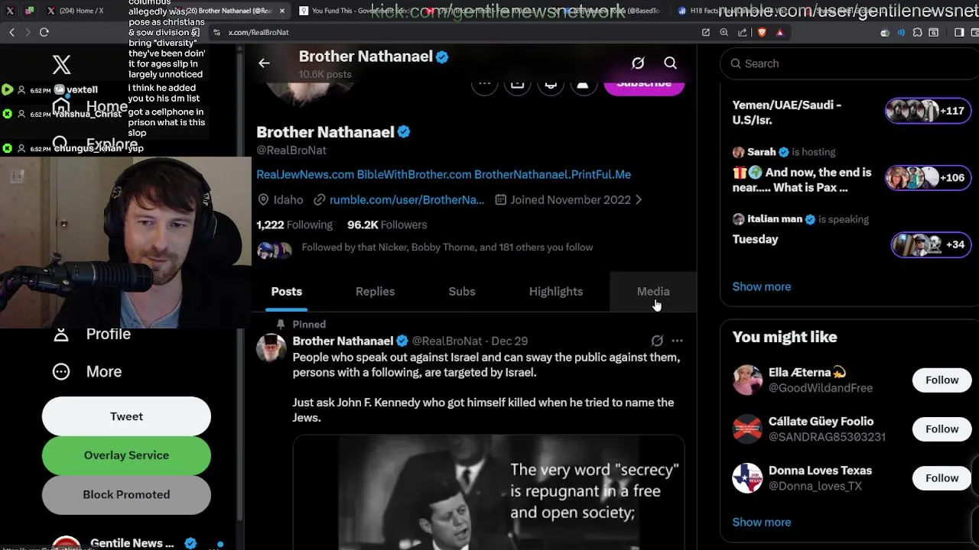
Task: Open the BrotherNathanael.PrintFul.Me link
Action: [552, 174]
